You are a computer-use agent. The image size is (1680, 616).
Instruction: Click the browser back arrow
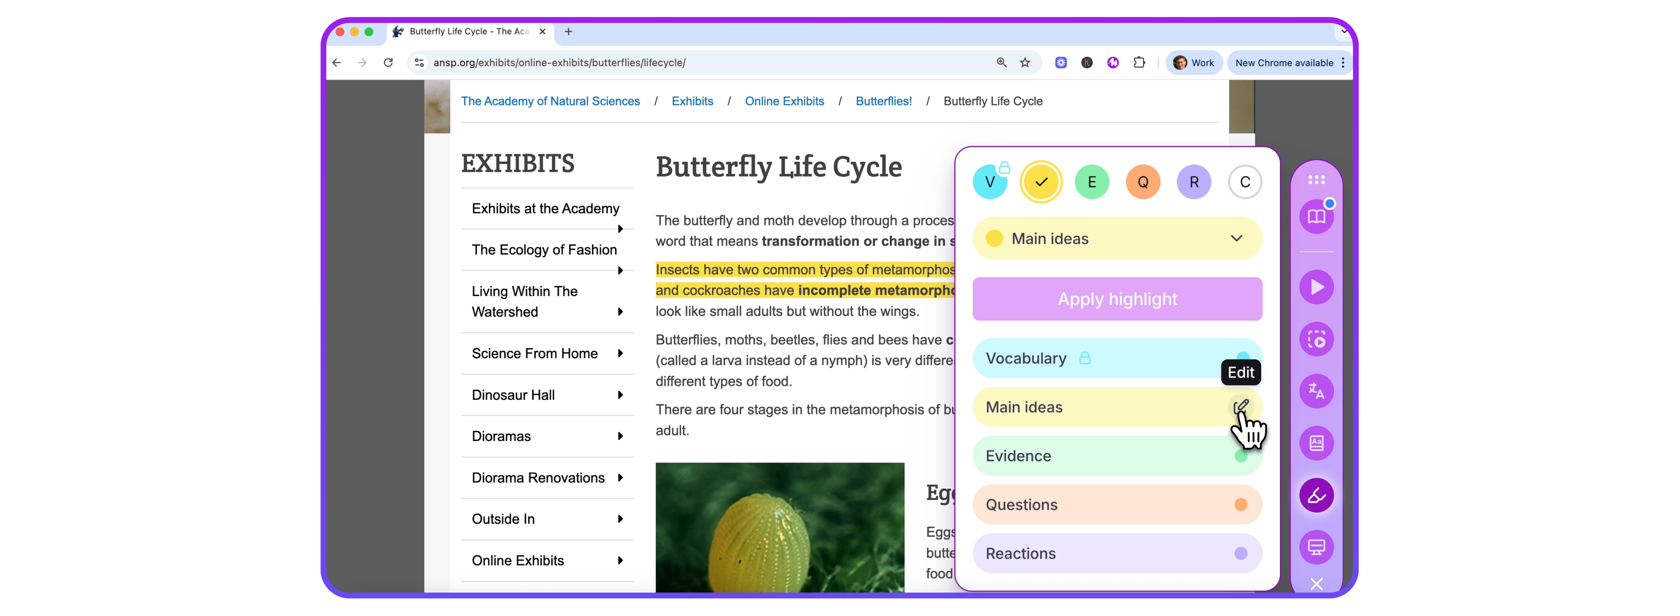[x=337, y=63]
